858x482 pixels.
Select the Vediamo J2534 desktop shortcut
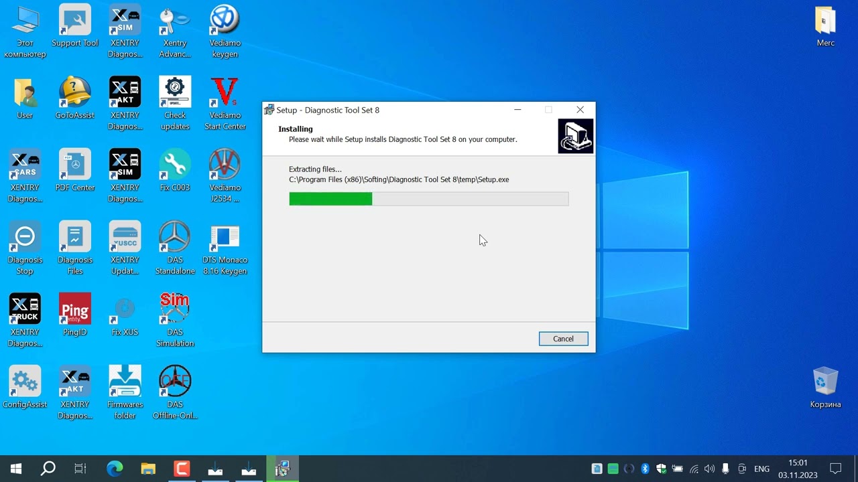click(225, 176)
